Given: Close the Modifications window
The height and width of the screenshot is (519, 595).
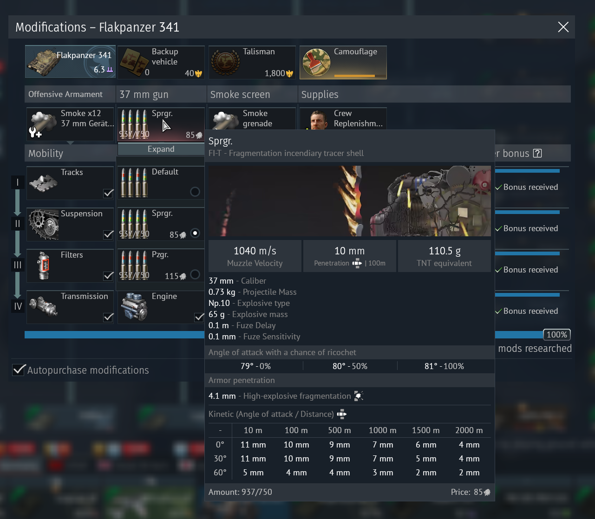Looking at the screenshot, I should tap(563, 27).
